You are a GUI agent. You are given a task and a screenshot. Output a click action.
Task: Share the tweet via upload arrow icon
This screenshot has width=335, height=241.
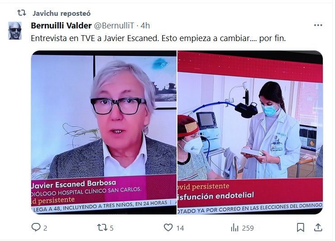tap(318, 227)
